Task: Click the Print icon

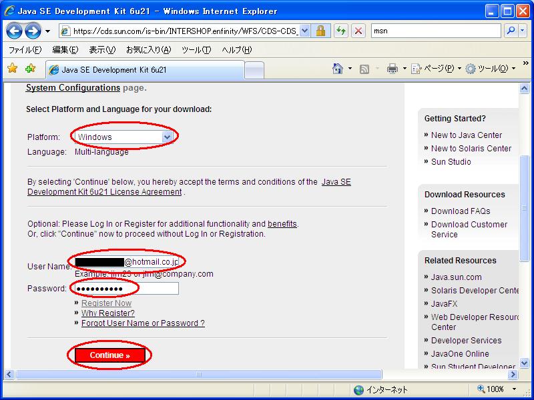Action: click(392, 69)
